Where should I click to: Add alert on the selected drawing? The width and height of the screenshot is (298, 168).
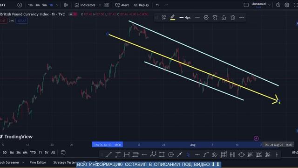(x=215, y=18)
